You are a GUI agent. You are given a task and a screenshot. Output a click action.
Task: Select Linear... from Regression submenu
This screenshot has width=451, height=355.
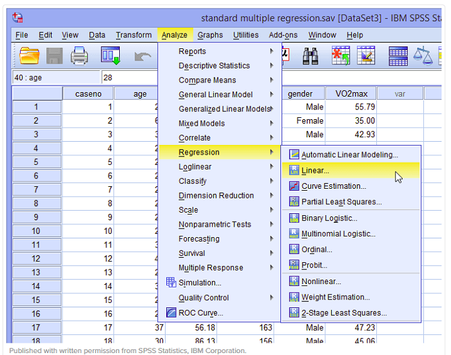pyautogui.click(x=350, y=170)
